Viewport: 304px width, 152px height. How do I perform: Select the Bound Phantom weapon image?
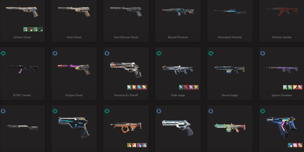pos(178,12)
